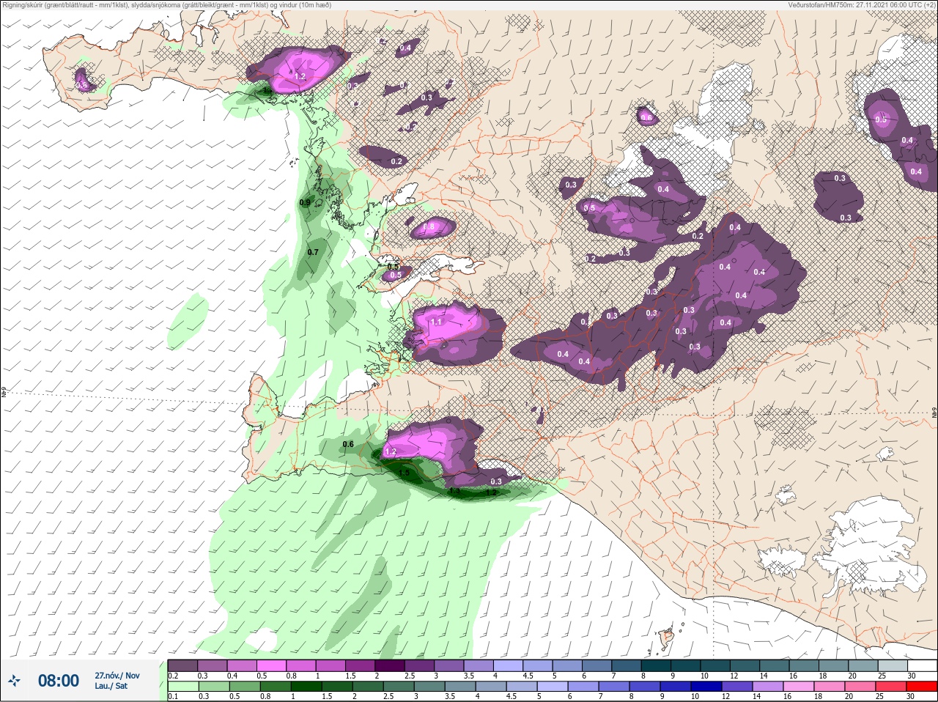Click the 0.7 rain value on map
Screen dimensions: 938x702
[313, 252]
